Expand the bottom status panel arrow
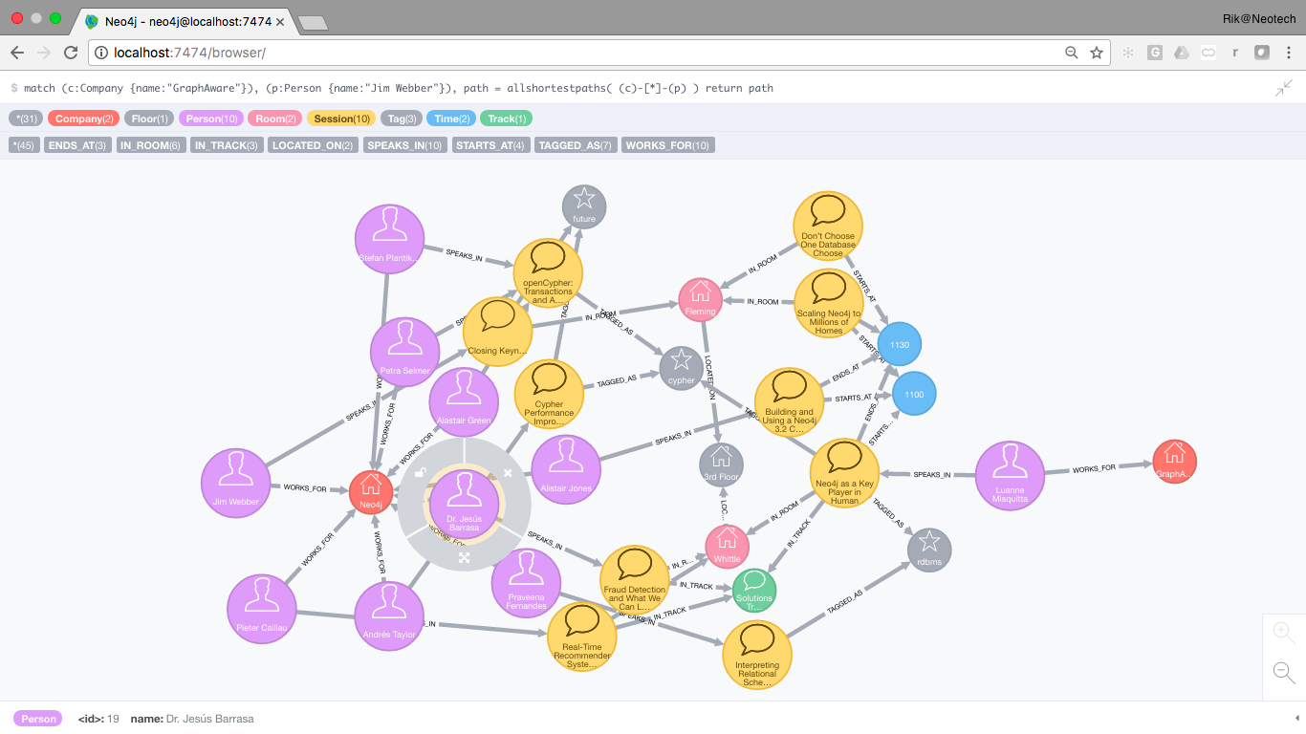1306x734 pixels. (x=1297, y=718)
